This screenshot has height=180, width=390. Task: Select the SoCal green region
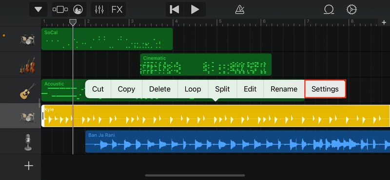pos(107,39)
